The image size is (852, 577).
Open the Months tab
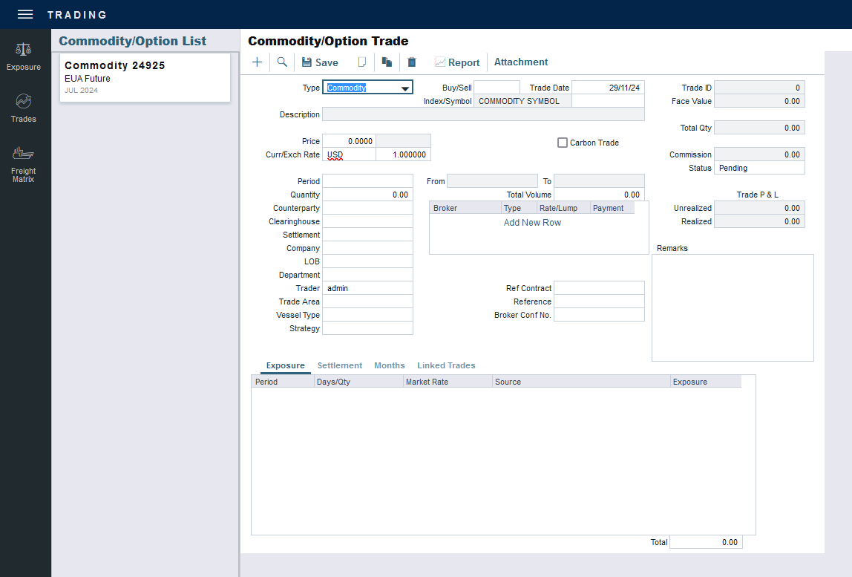click(x=389, y=365)
